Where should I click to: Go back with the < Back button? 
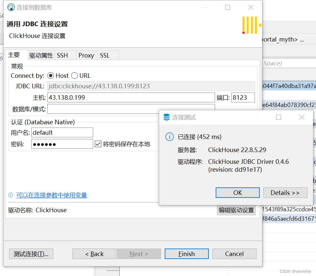coord(94,254)
